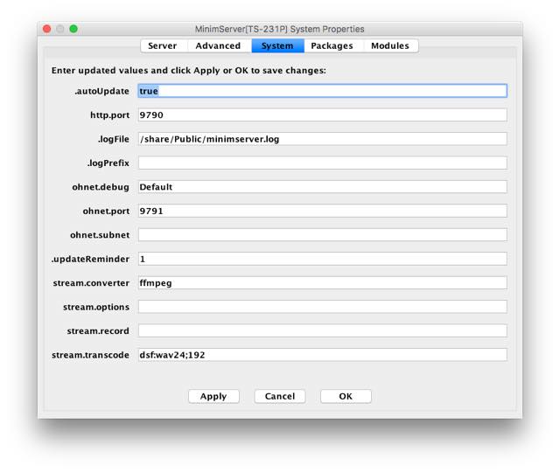Click the Apply button
The height and width of the screenshot is (472, 560).
[213, 396]
